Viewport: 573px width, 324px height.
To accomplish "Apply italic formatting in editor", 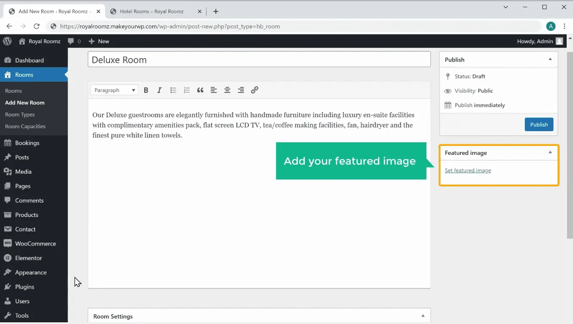I will point(159,90).
